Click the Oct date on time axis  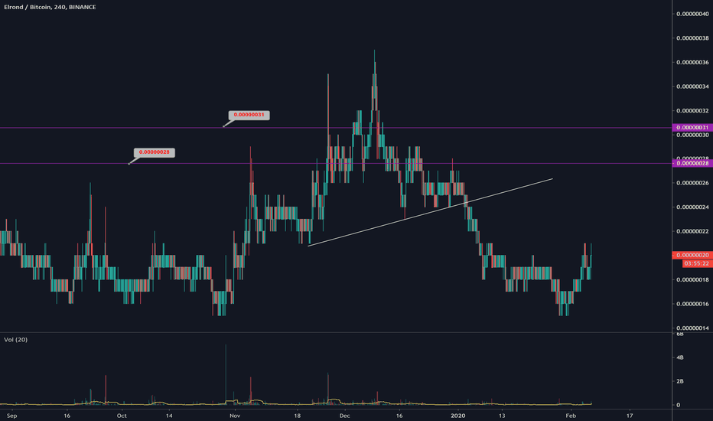(122, 416)
